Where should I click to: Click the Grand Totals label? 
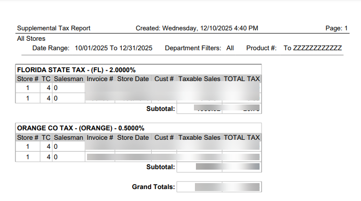[153, 187]
